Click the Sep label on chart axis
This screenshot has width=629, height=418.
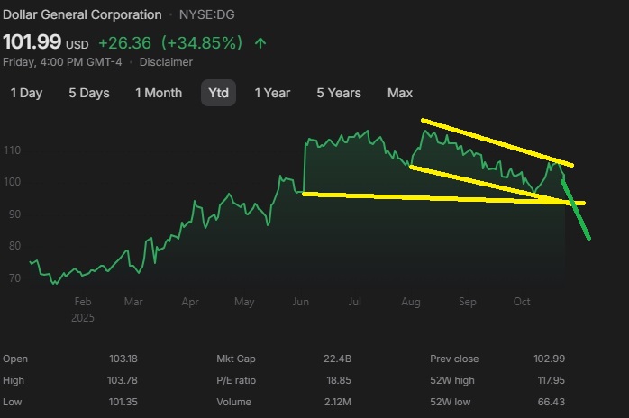[468, 302]
